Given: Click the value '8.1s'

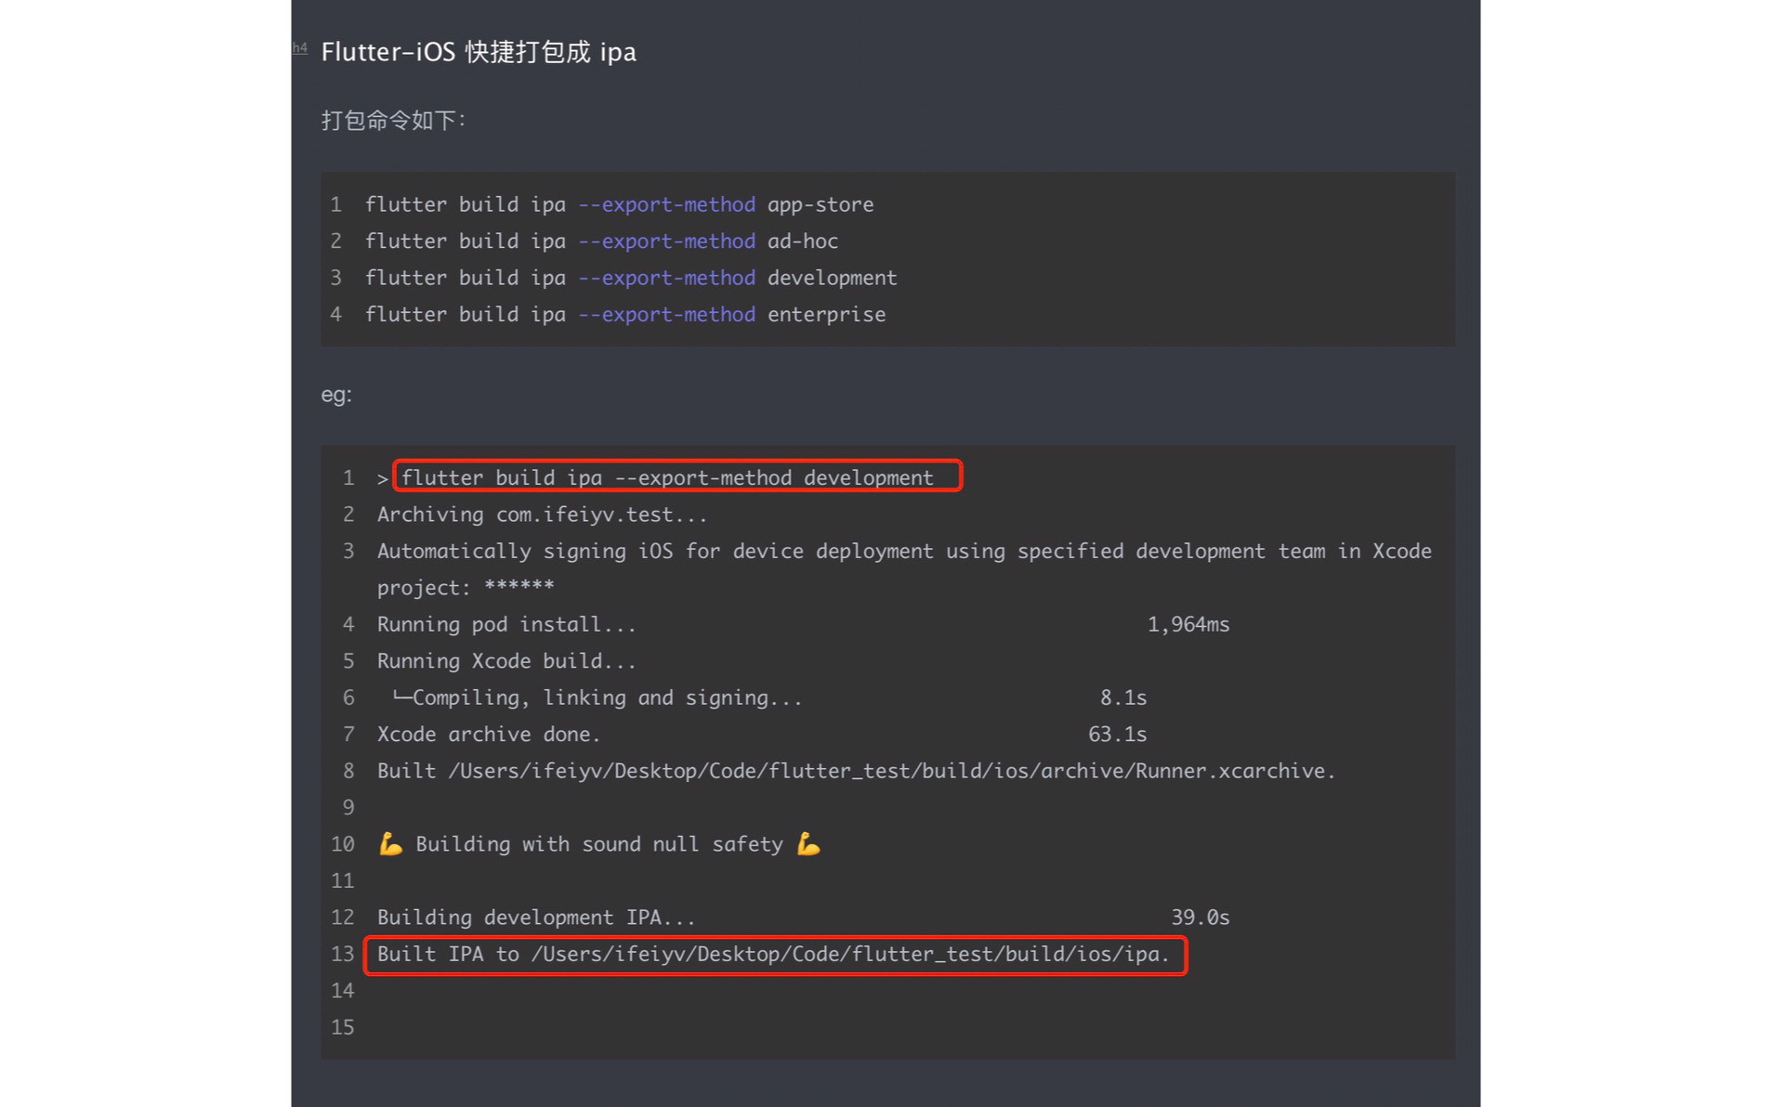Looking at the screenshot, I should coord(1123,698).
